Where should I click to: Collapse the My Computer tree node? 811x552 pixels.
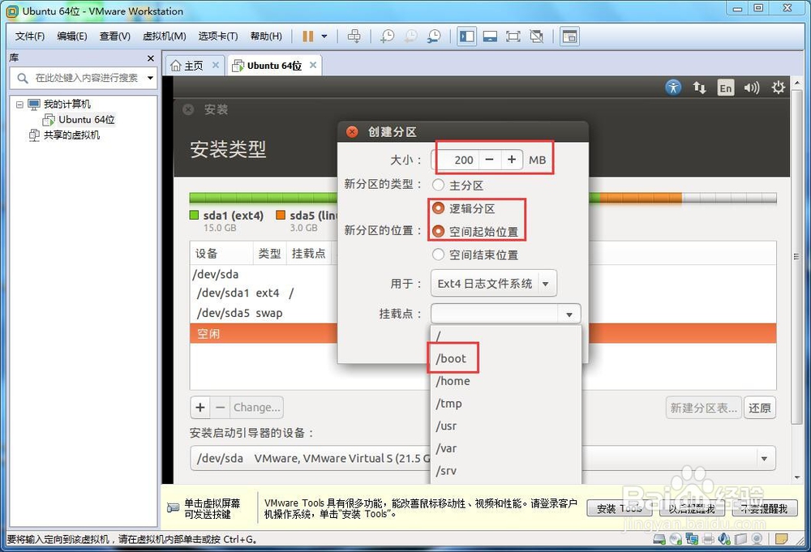click(19, 105)
